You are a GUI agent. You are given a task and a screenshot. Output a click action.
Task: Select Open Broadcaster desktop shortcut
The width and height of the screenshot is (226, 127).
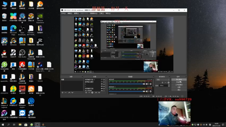22,30
